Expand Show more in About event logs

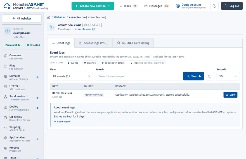(x=62, y=121)
